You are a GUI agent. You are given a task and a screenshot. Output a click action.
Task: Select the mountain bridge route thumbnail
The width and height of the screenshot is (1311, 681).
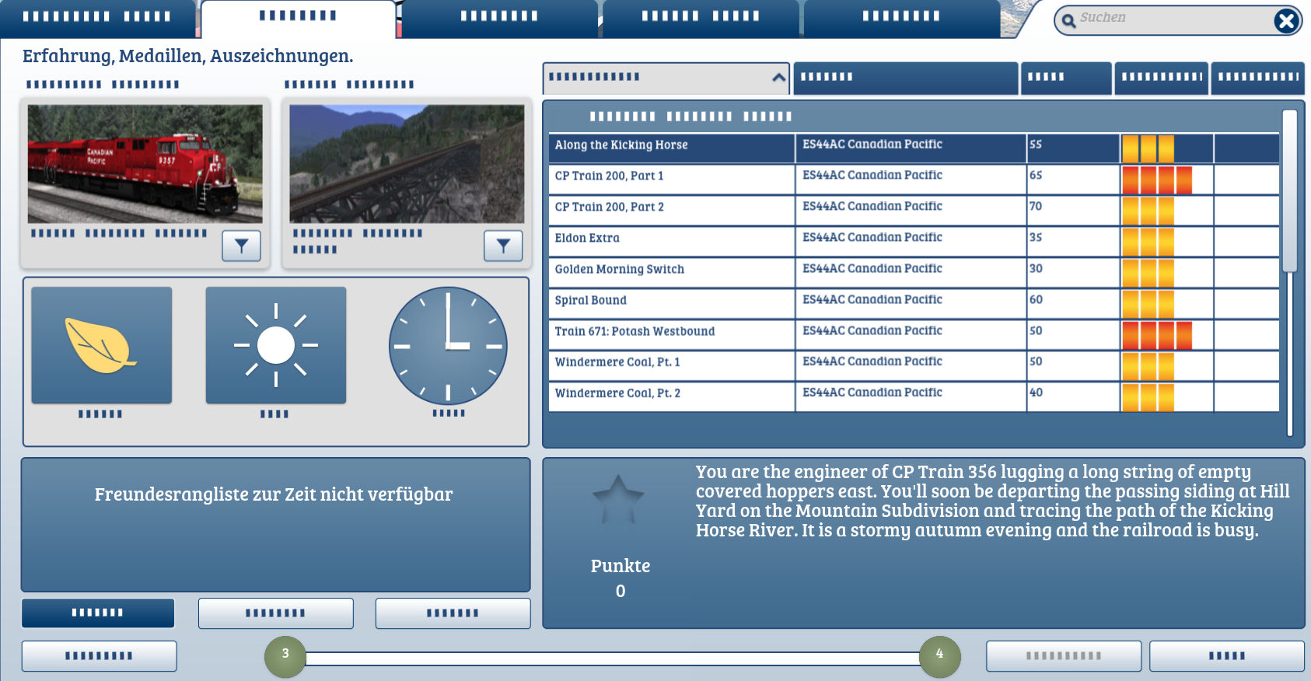click(407, 164)
